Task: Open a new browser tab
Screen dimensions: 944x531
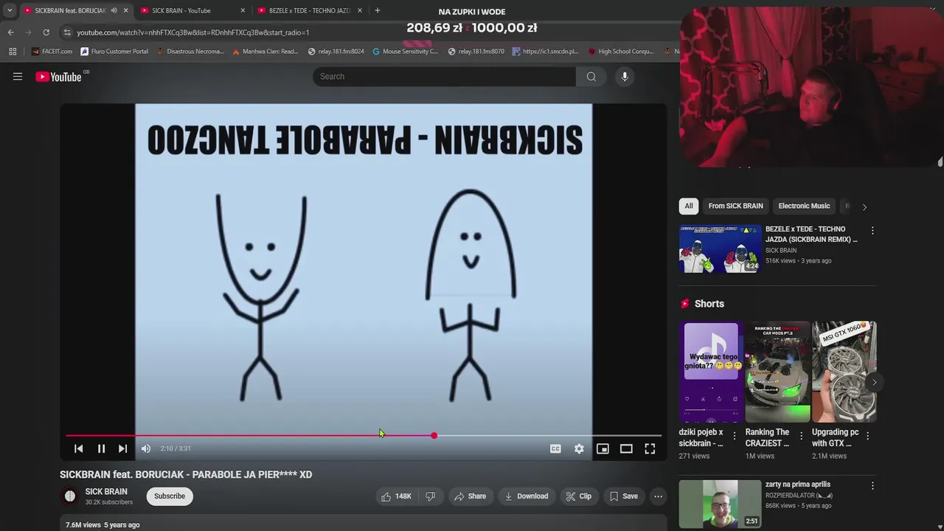Action: coord(378,10)
